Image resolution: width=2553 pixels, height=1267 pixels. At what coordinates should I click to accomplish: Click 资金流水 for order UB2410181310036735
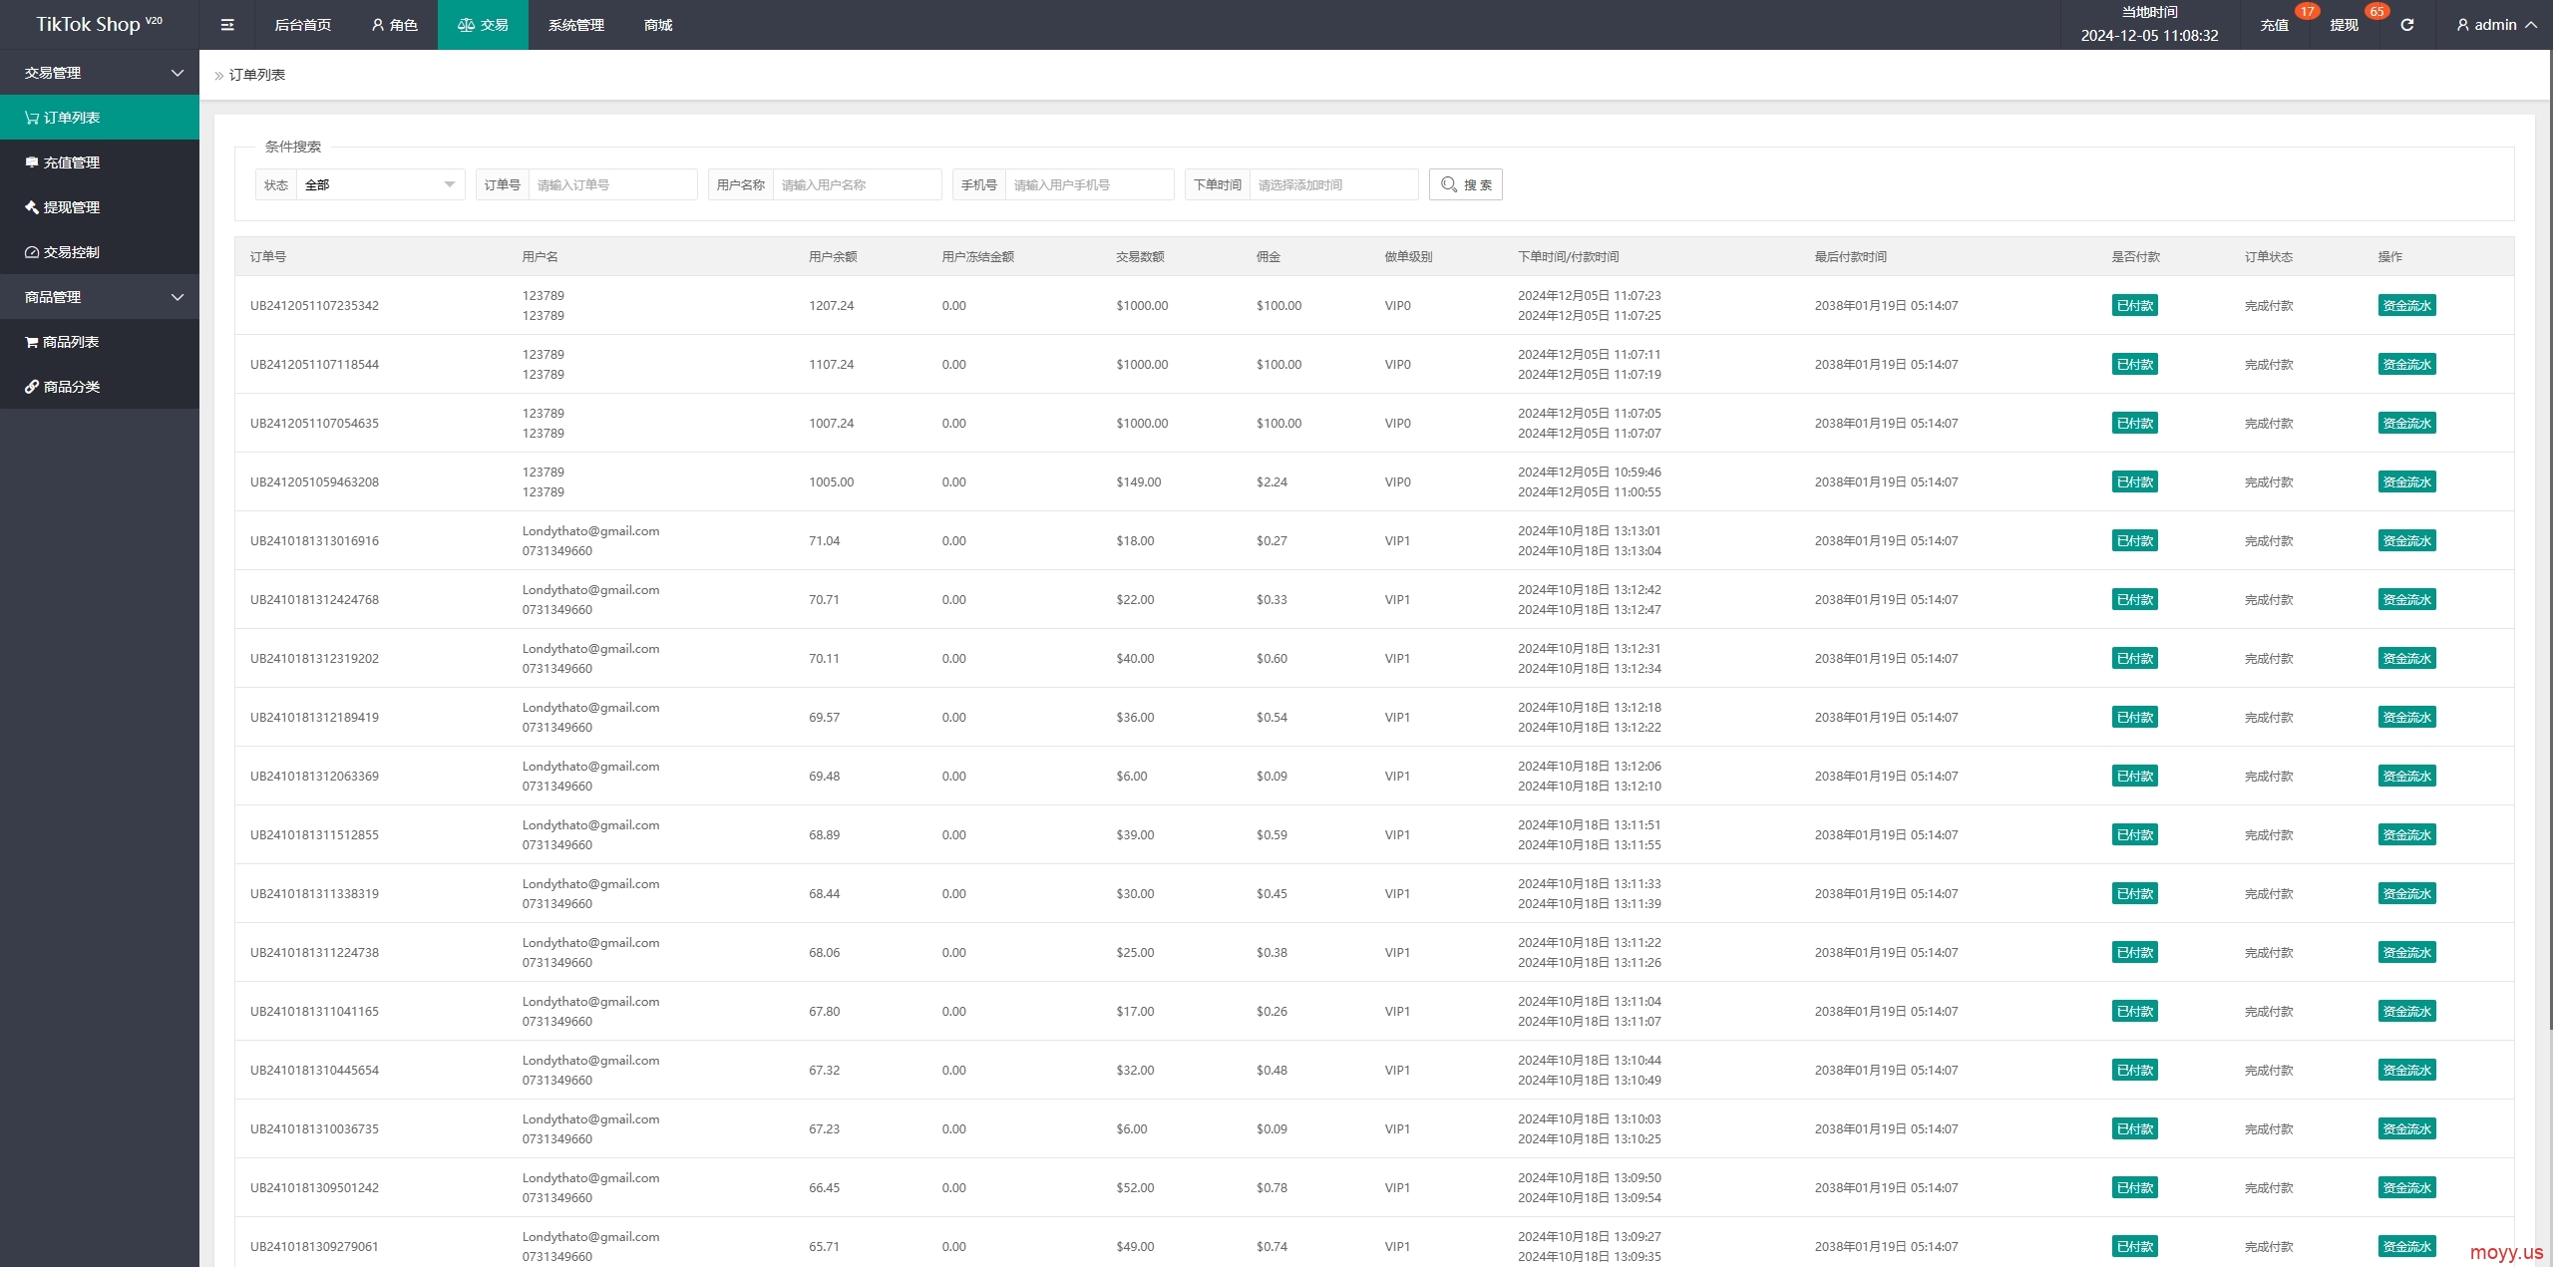click(x=2406, y=1129)
